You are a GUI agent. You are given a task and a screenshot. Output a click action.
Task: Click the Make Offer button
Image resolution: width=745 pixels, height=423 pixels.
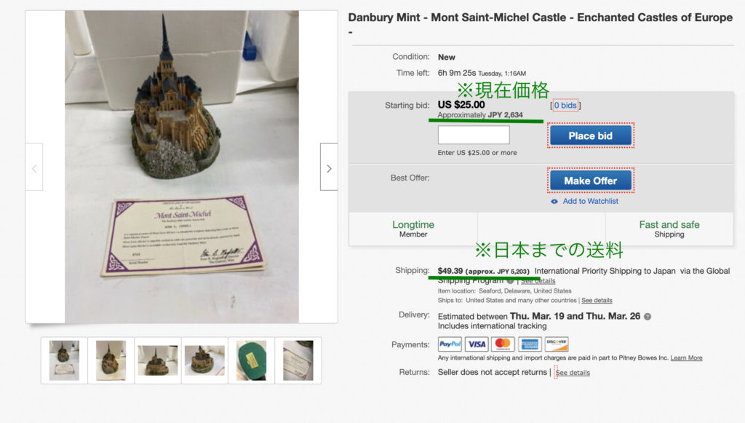(x=591, y=181)
